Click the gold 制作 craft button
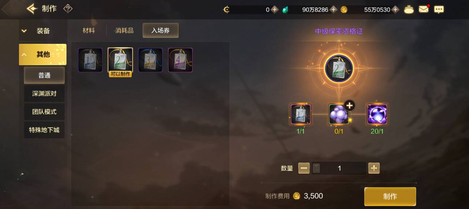The width and height of the screenshot is (469, 209). [390, 197]
